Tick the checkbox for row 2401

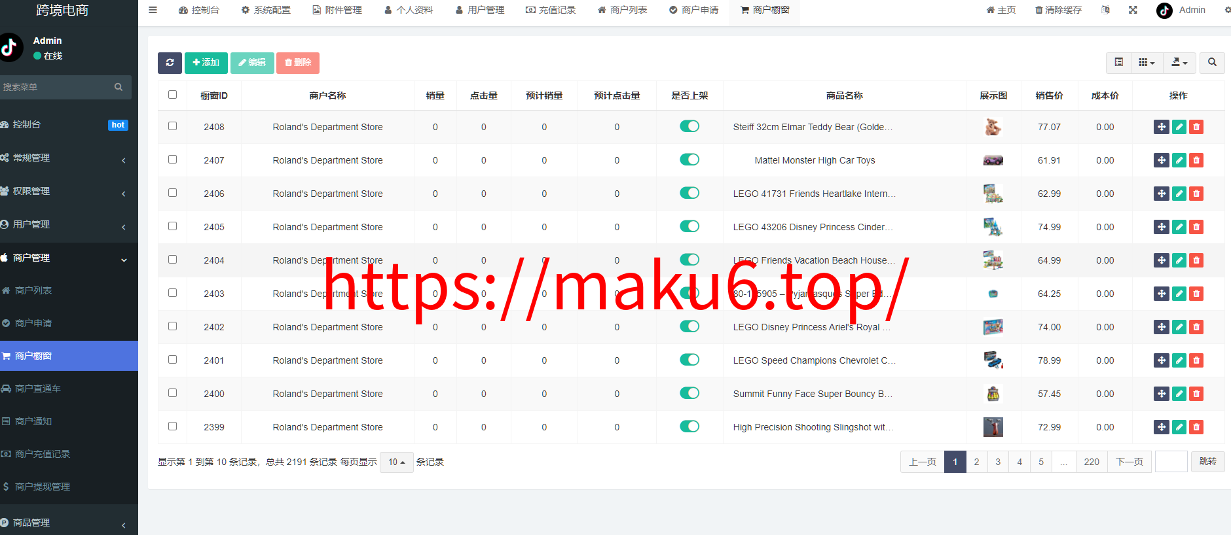pos(172,360)
